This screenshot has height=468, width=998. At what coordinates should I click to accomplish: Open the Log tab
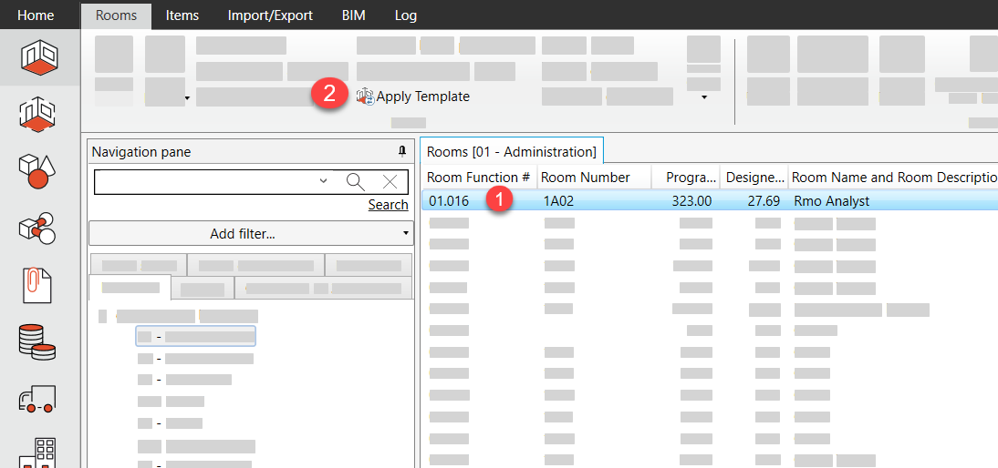[x=406, y=15]
